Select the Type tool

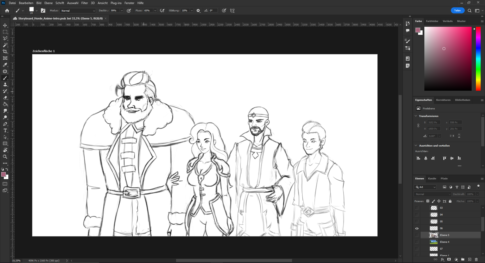[x=5, y=131]
